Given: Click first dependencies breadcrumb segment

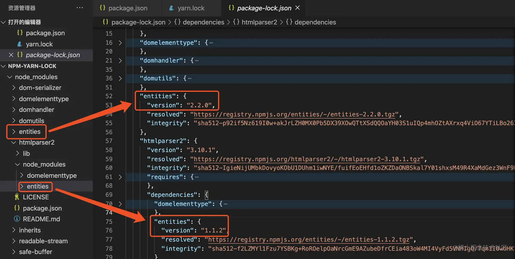Looking at the screenshot, I should click(203, 22).
